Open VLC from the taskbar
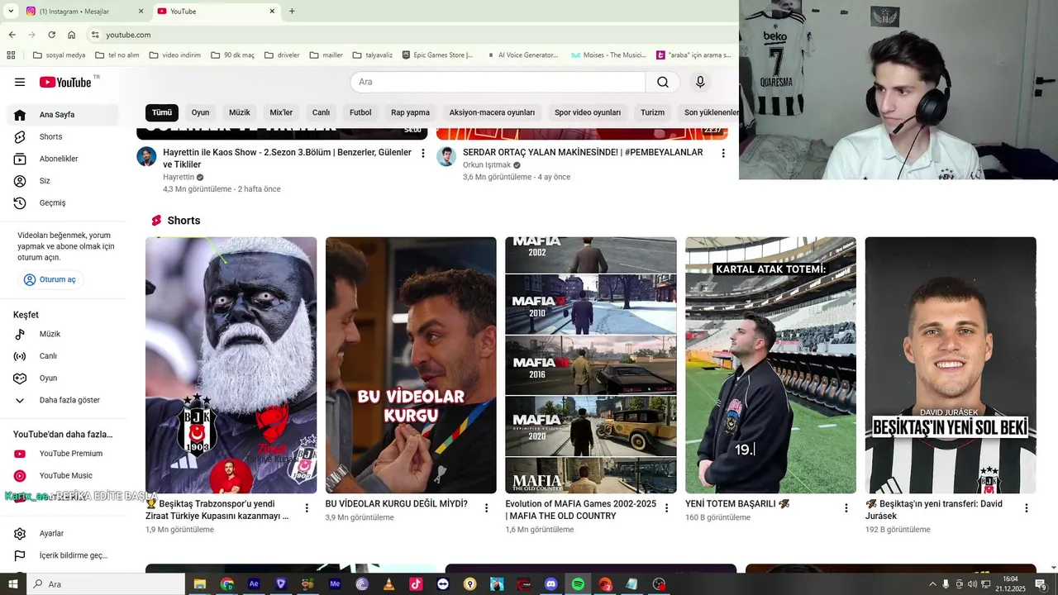 click(389, 584)
